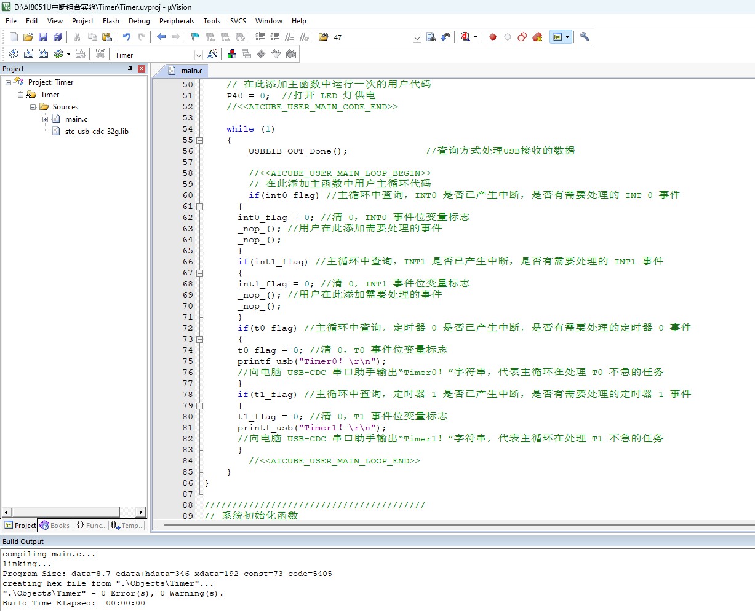755x611 pixels.
Task: Click the Project panel horizontal scrollbar thumb
Action: click(66, 512)
